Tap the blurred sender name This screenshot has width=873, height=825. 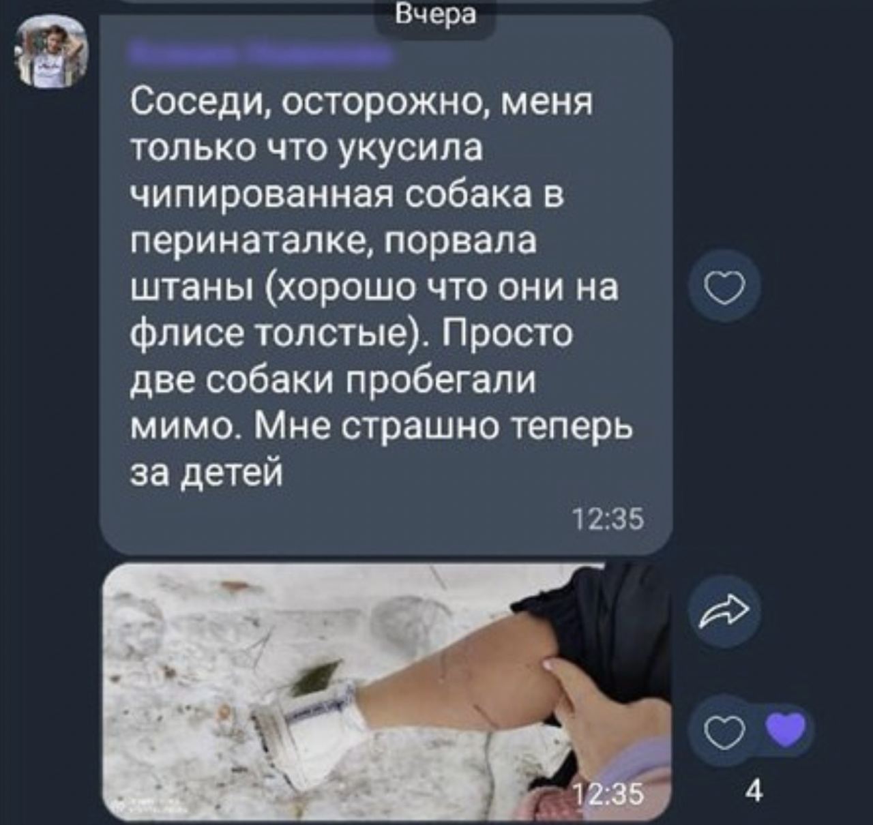[x=259, y=56]
